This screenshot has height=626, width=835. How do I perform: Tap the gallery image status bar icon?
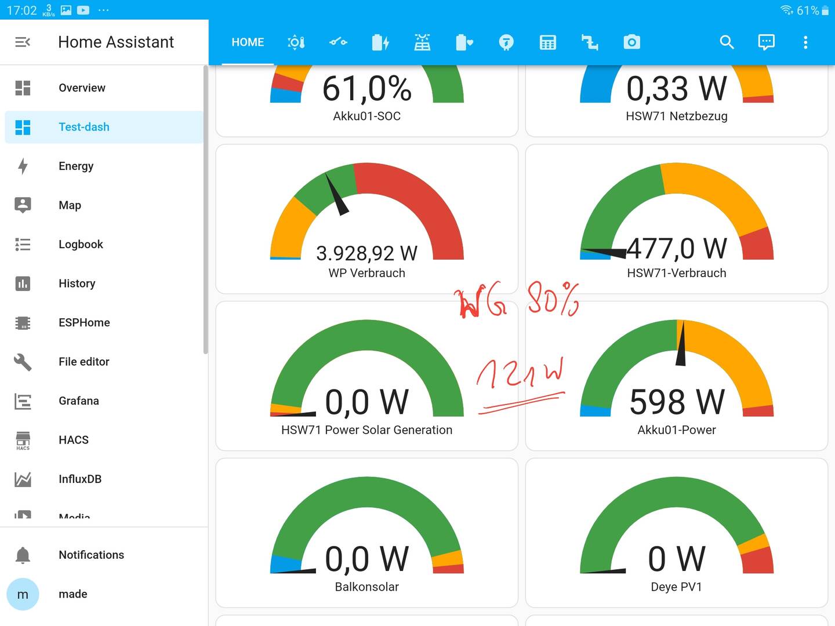coord(66,10)
